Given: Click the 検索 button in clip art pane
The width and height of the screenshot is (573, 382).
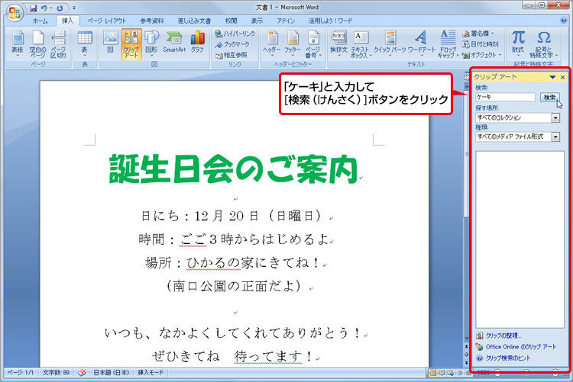Looking at the screenshot, I should click(x=549, y=97).
